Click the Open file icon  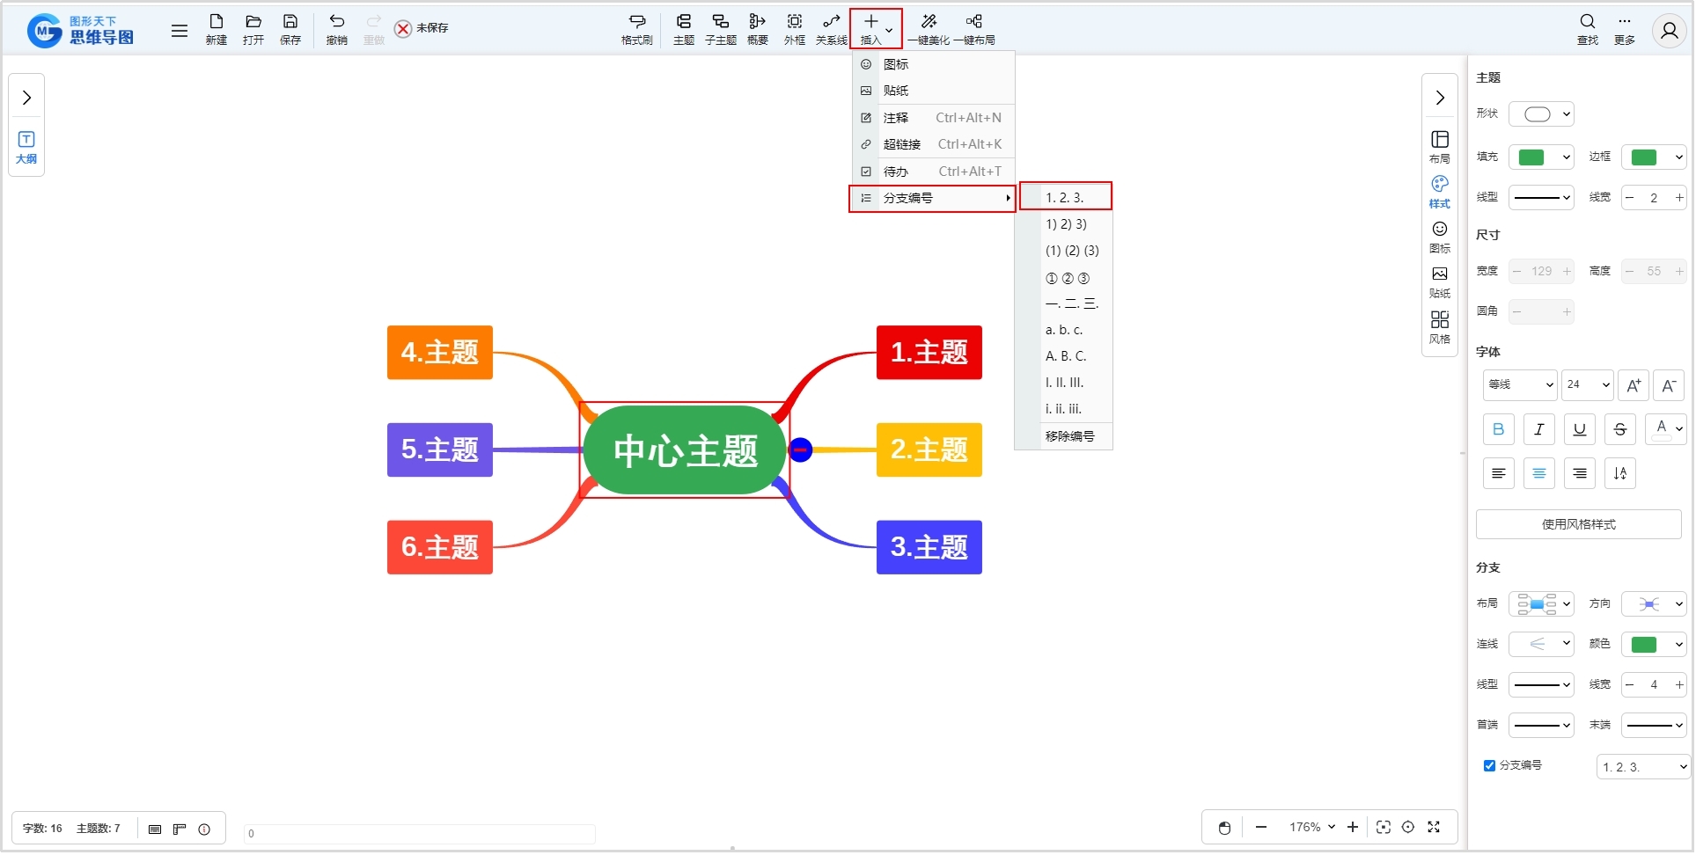click(253, 29)
